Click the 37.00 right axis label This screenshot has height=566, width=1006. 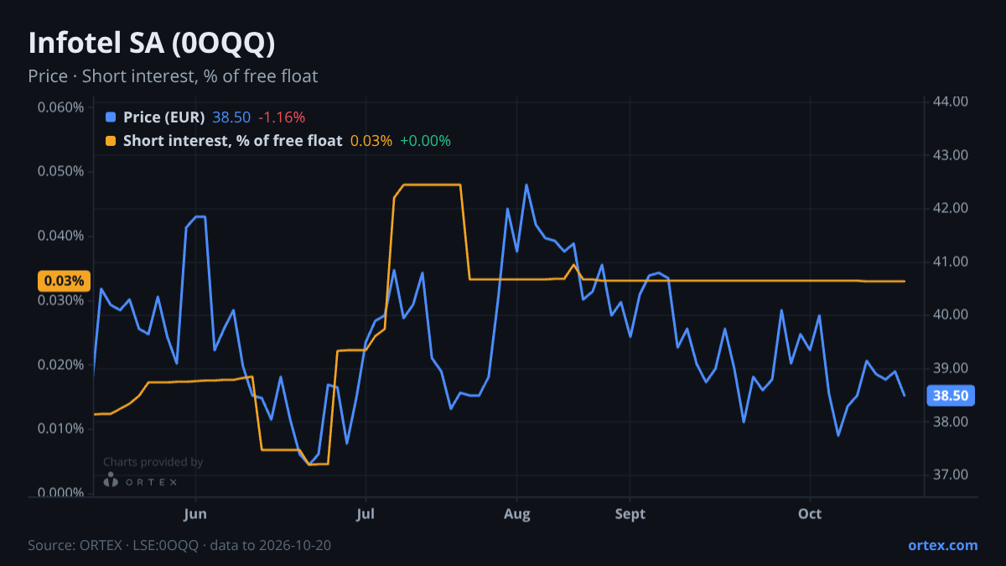pyautogui.click(x=950, y=475)
